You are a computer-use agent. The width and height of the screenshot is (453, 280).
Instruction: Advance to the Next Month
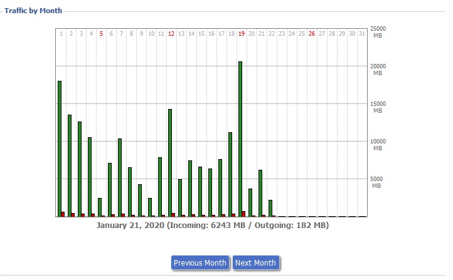256,262
